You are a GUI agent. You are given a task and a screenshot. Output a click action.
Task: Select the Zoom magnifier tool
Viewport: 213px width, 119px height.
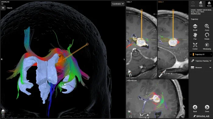pos(207,28)
